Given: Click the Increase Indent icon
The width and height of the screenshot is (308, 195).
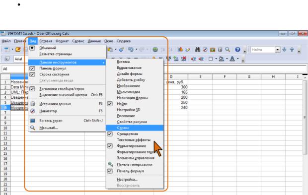Looking at the screenshot, I should pyautogui.click(x=201, y=59).
